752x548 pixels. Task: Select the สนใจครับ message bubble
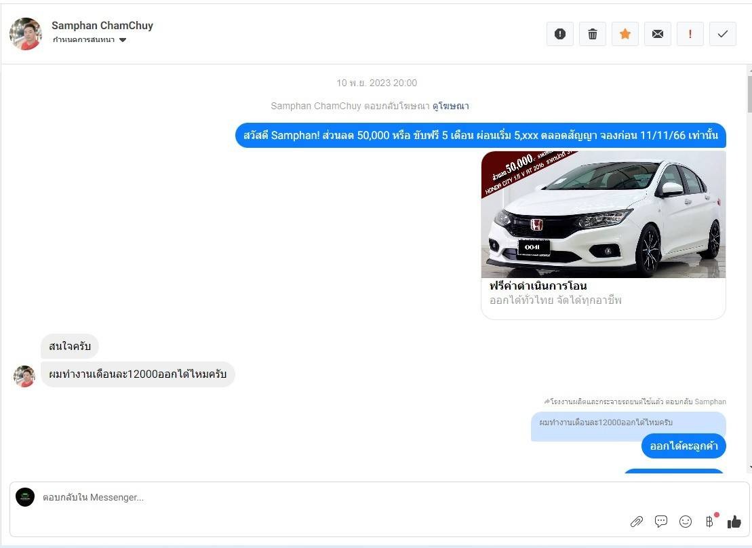(x=70, y=346)
